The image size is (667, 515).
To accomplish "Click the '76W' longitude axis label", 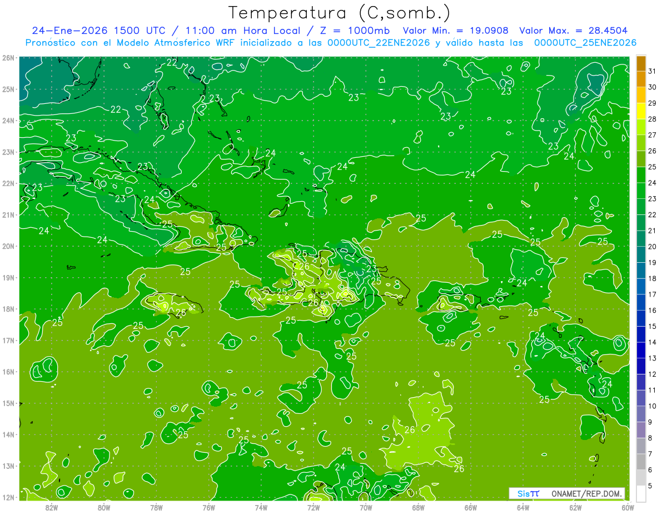I will pyautogui.click(x=208, y=507).
